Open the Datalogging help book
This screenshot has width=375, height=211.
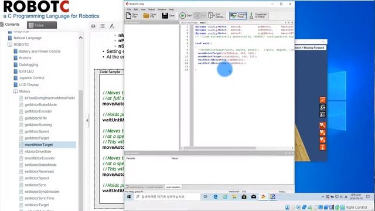click(x=29, y=64)
